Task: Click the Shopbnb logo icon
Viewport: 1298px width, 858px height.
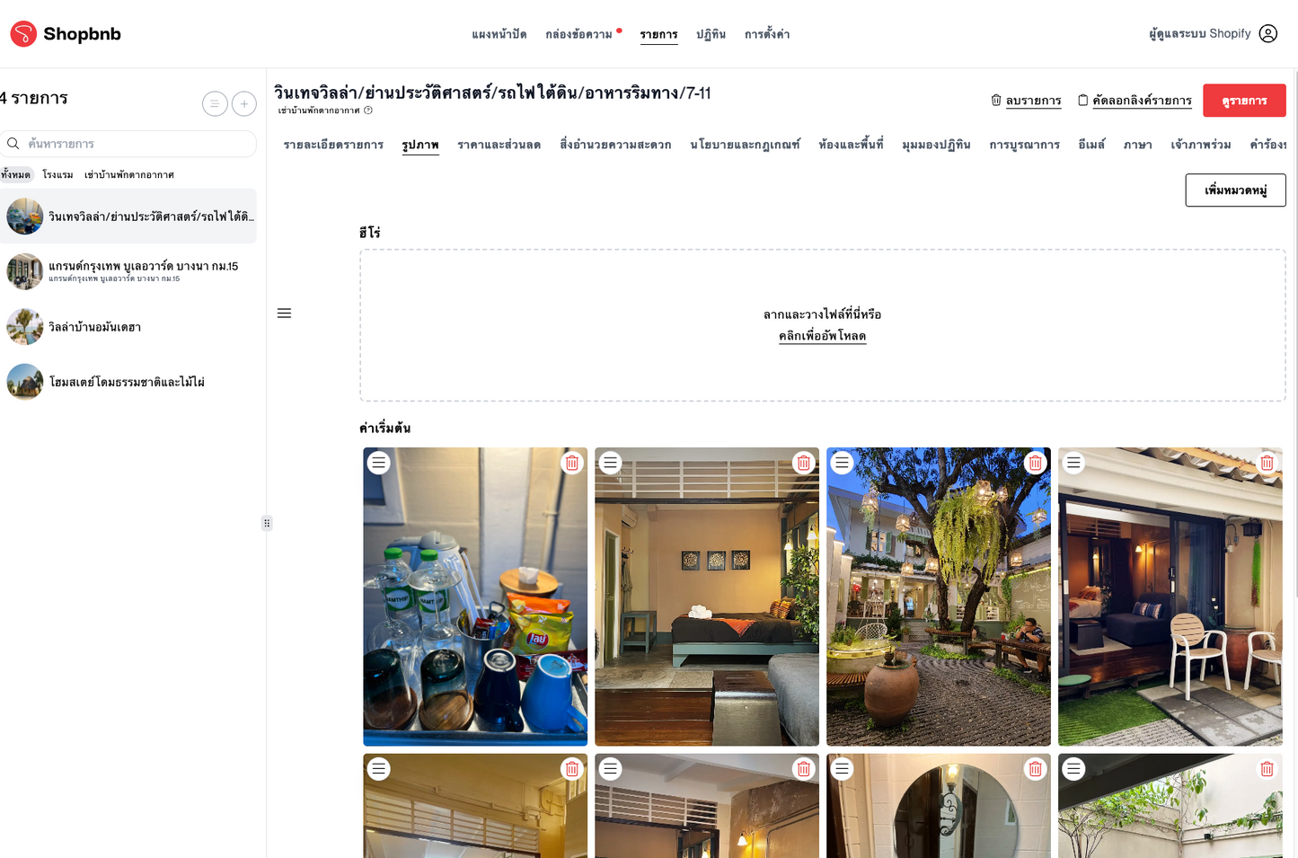Action: pos(23,34)
